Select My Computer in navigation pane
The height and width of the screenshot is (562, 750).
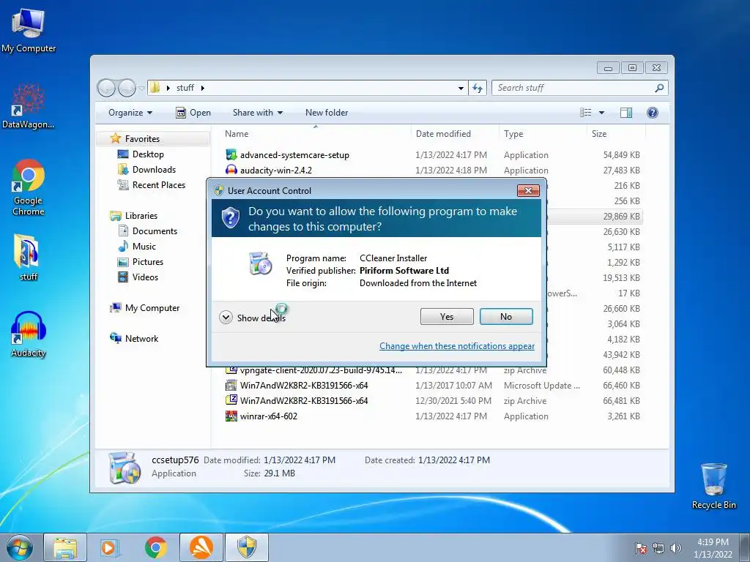[x=152, y=308]
